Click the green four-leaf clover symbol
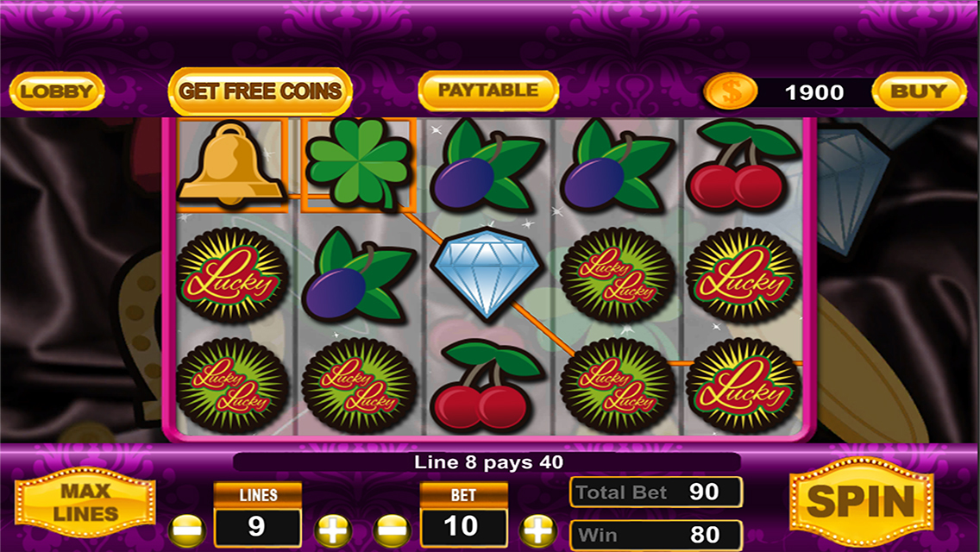This screenshot has width=980, height=552. (x=358, y=164)
